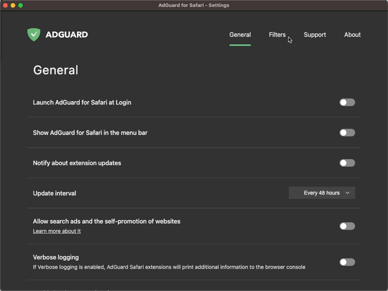The width and height of the screenshot is (388, 291).
Task: Click the General page heading
Action: pos(56,70)
